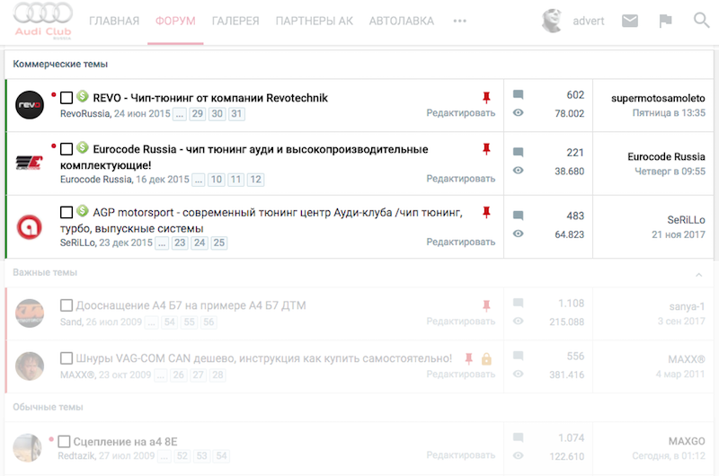Open Дооснащение А4 Б7 thread title
719x476 pixels.
coord(191,305)
